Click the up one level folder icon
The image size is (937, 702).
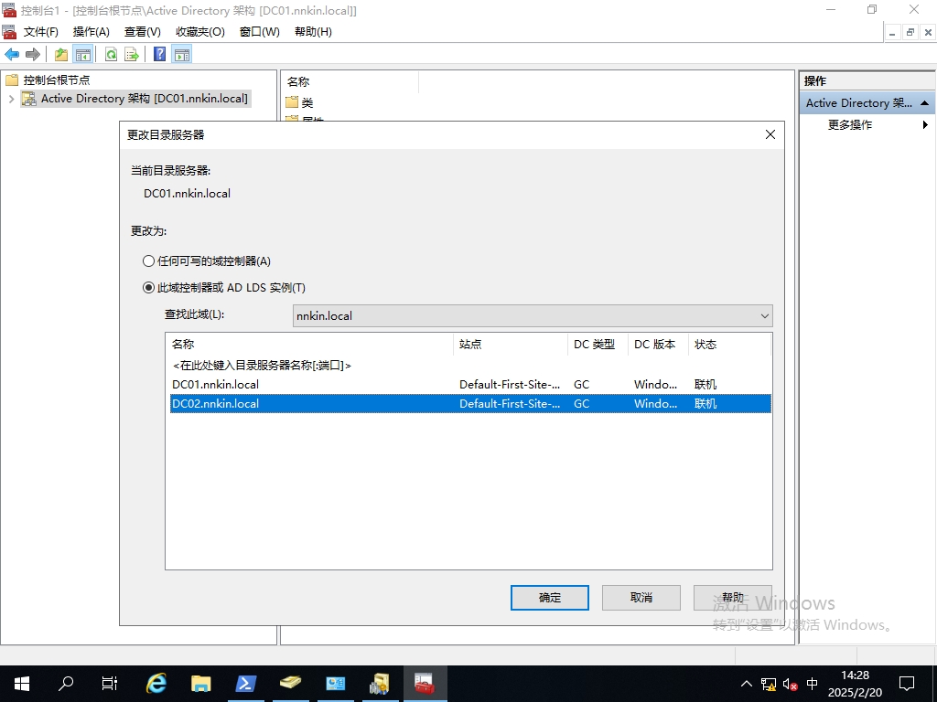pyautogui.click(x=61, y=55)
